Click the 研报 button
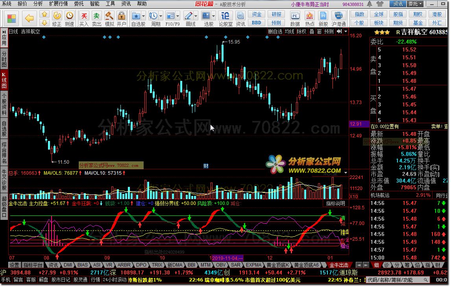Image resolution: width=451 pixels, height=287 pixels. pyautogui.click(x=276, y=15)
